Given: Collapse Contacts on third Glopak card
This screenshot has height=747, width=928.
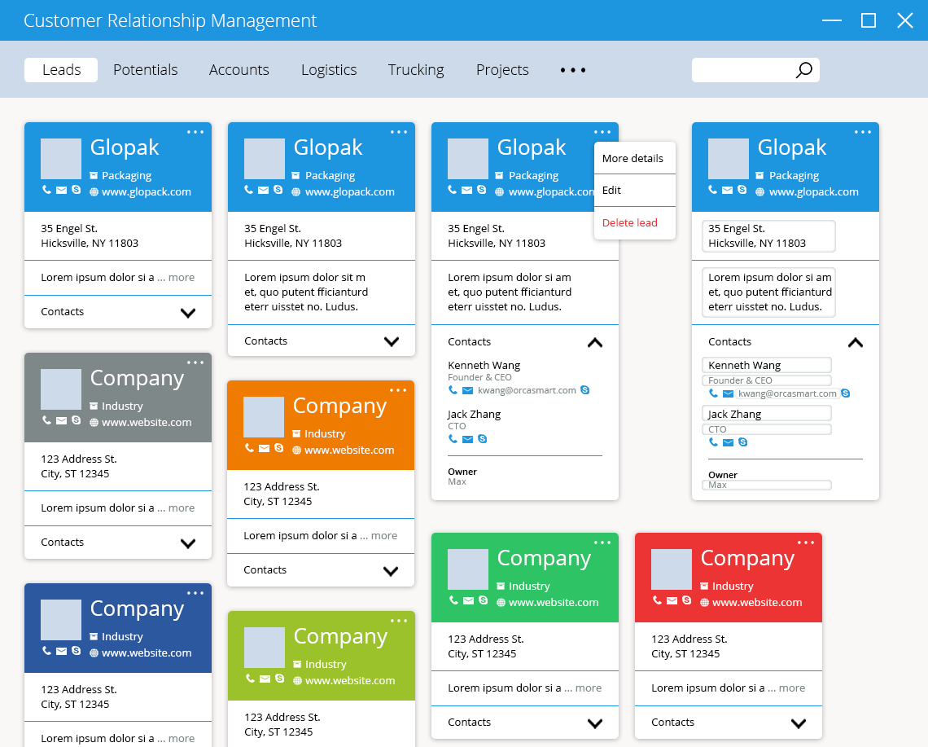Looking at the screenshot, I should click(595, 343).
